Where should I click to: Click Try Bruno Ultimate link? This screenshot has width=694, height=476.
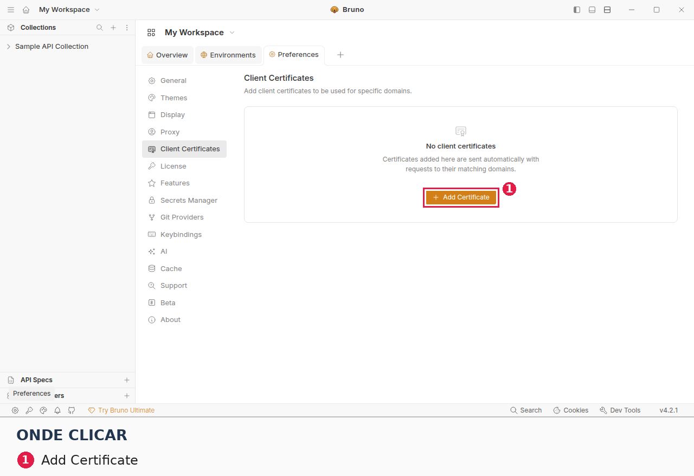121,410
